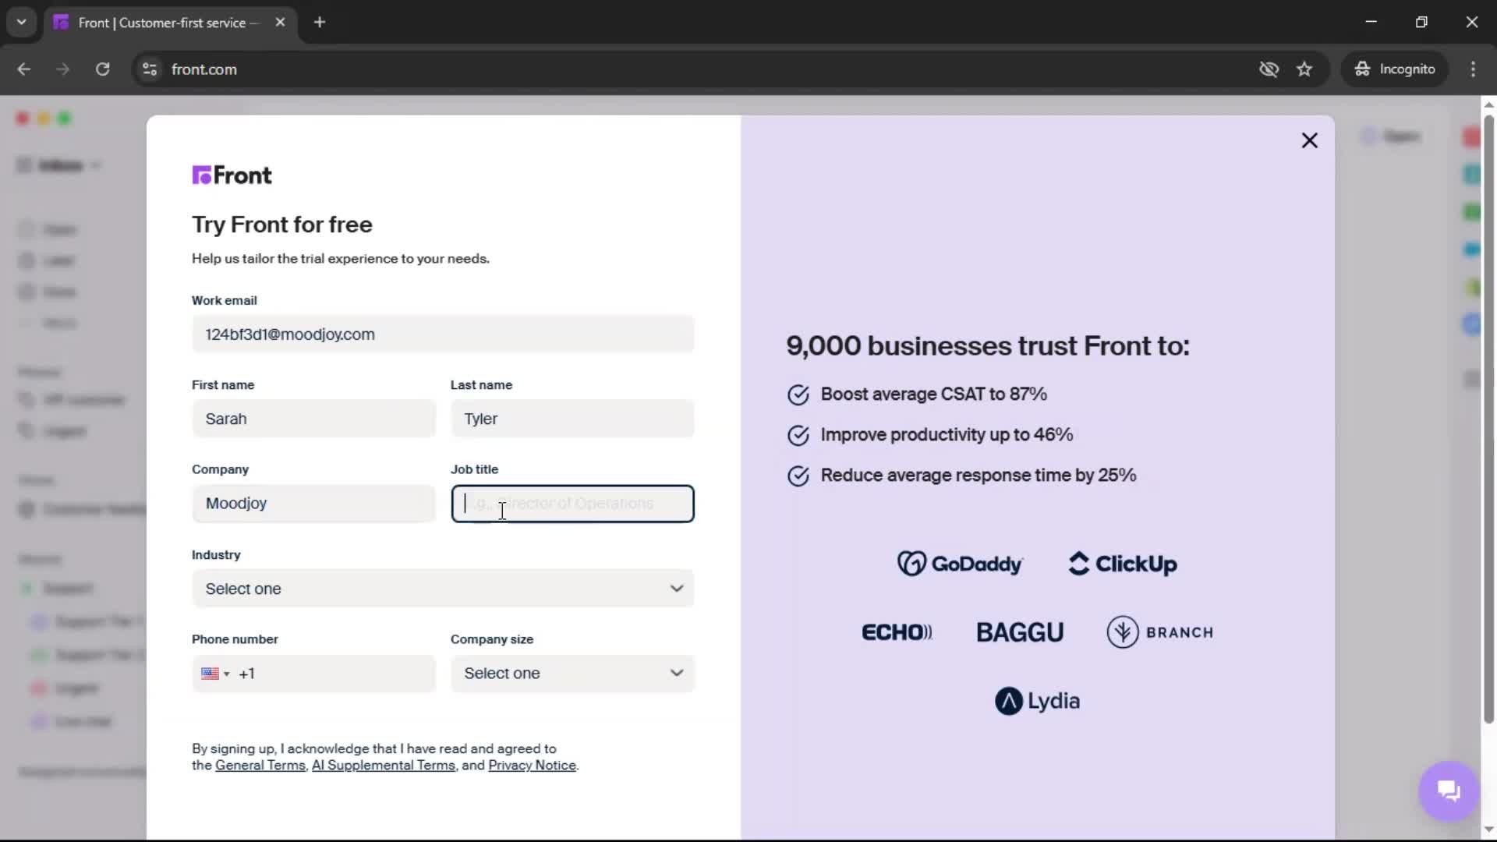This screenshot has height=842, width=1497.
Task: Open a new browser tab
Action: coord(320,23)
